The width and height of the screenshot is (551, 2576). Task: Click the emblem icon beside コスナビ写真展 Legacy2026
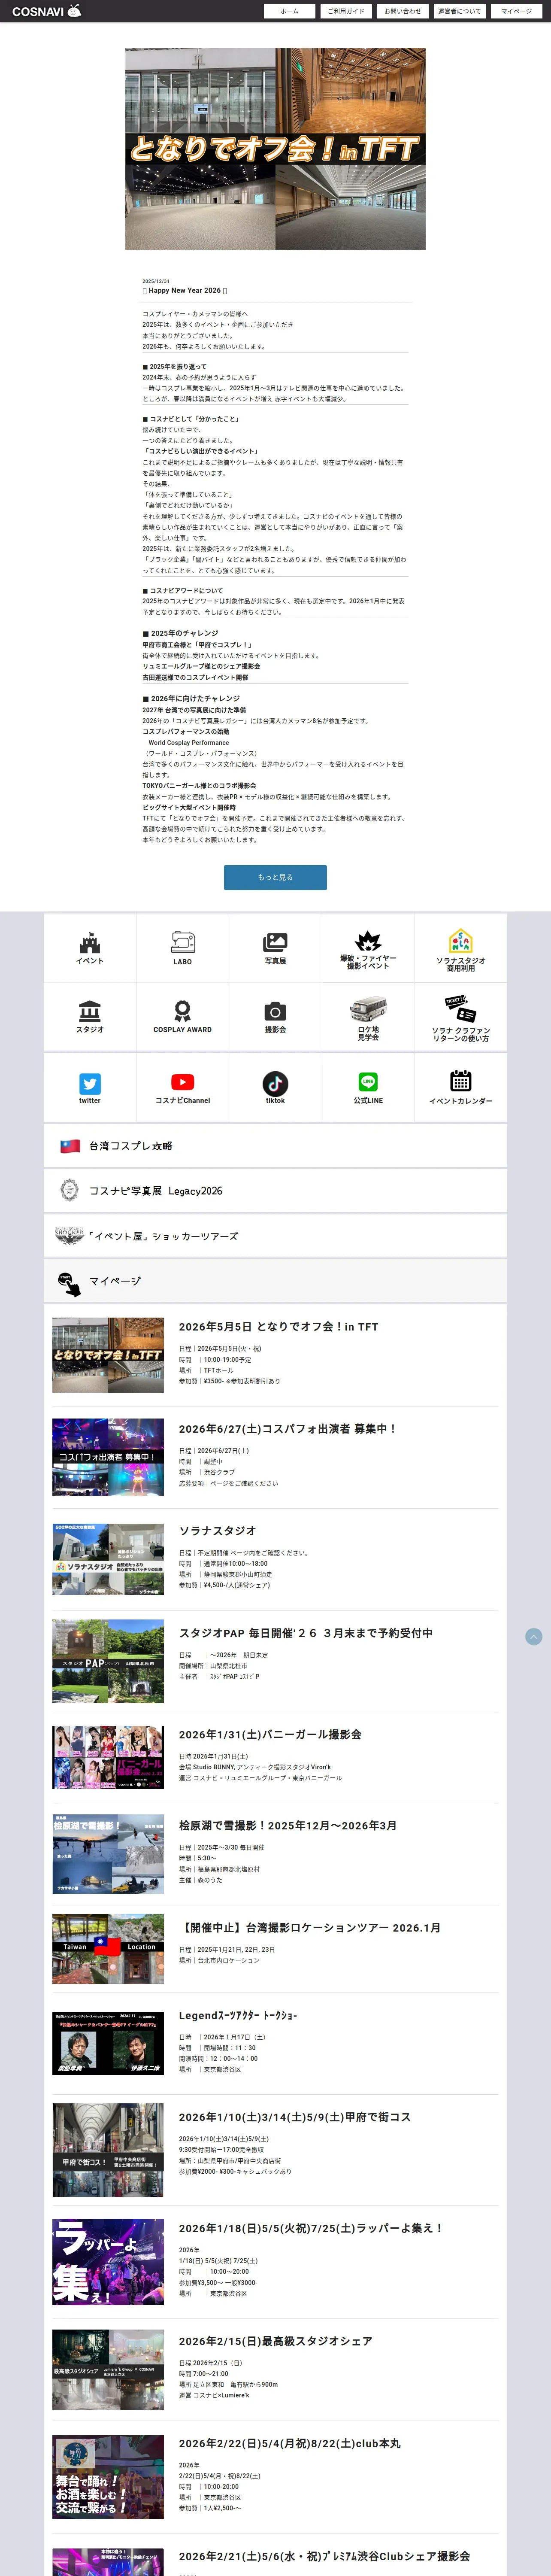pos(69,1190)
